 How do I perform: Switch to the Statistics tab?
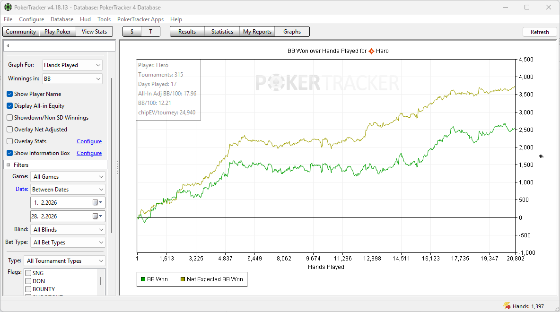(x=222, y=32)
